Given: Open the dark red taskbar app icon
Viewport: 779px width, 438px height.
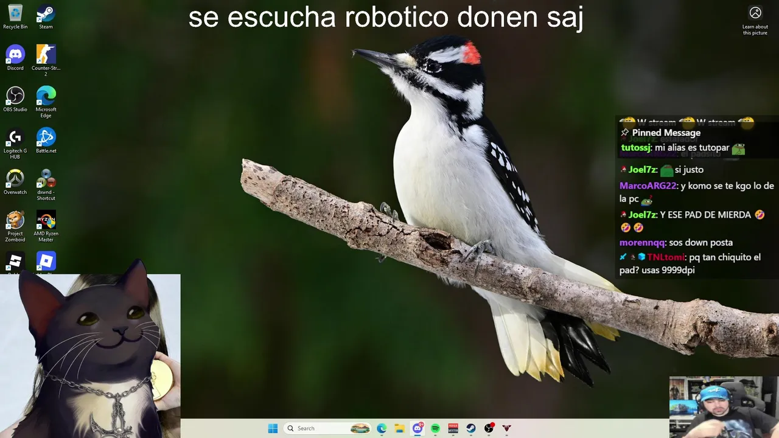Looking at the screenshot, I should pyautogui.click(x=506, y=428).
